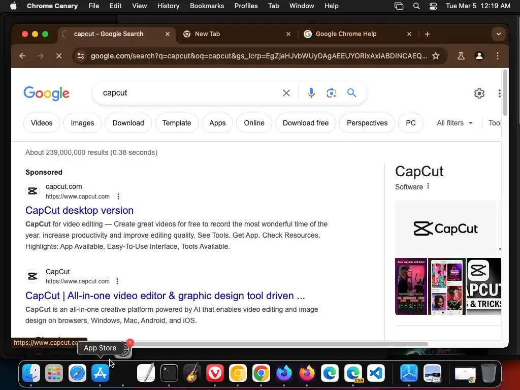520x390 pixels.
Task: Filter results by Images
Action: (x=83, y=123)
